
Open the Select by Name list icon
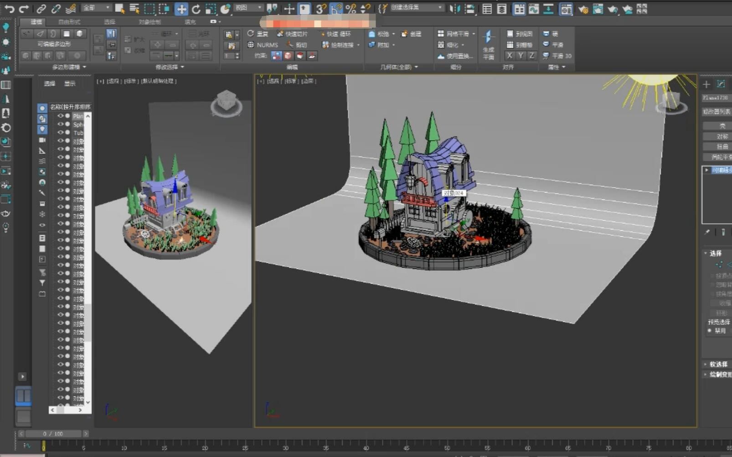(x=134, y=9)
